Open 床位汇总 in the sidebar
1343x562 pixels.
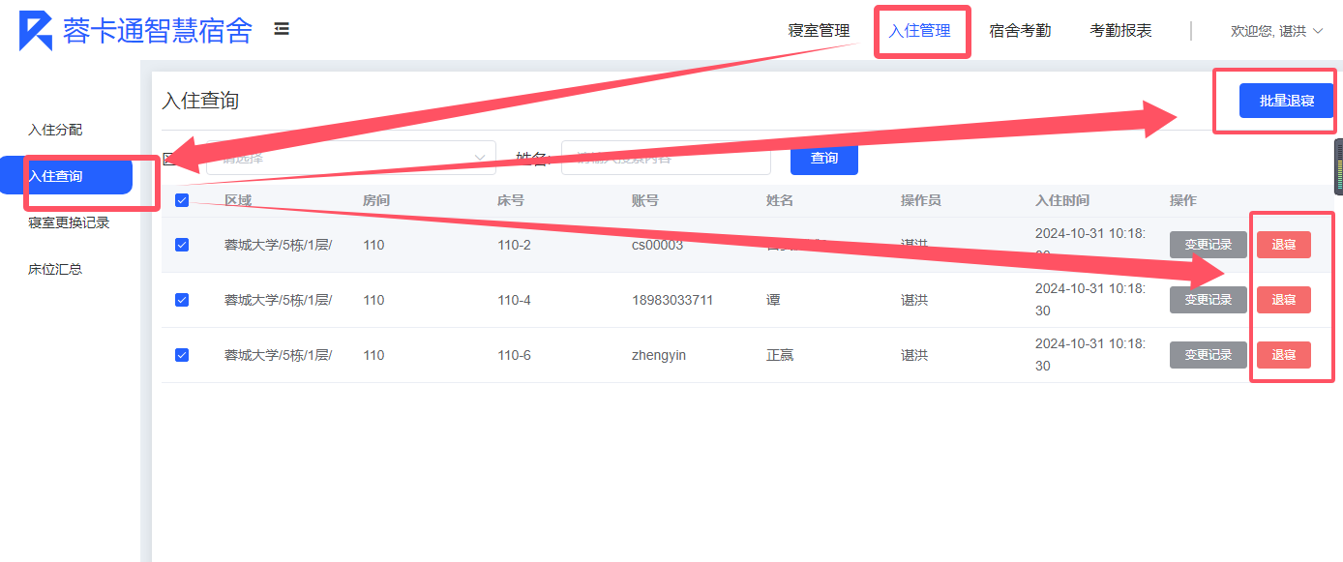click(x=55, y=269)
